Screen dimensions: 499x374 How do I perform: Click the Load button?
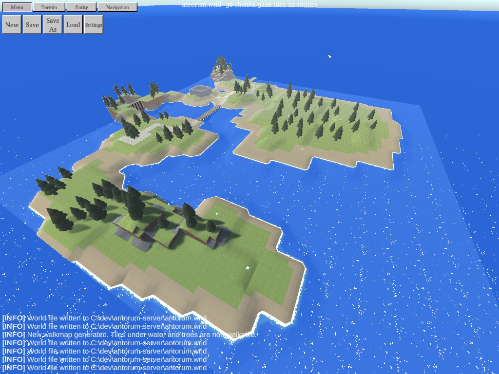(x=73, y=25)
